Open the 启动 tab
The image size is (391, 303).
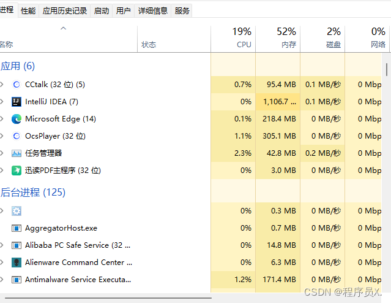click(102, 10)
